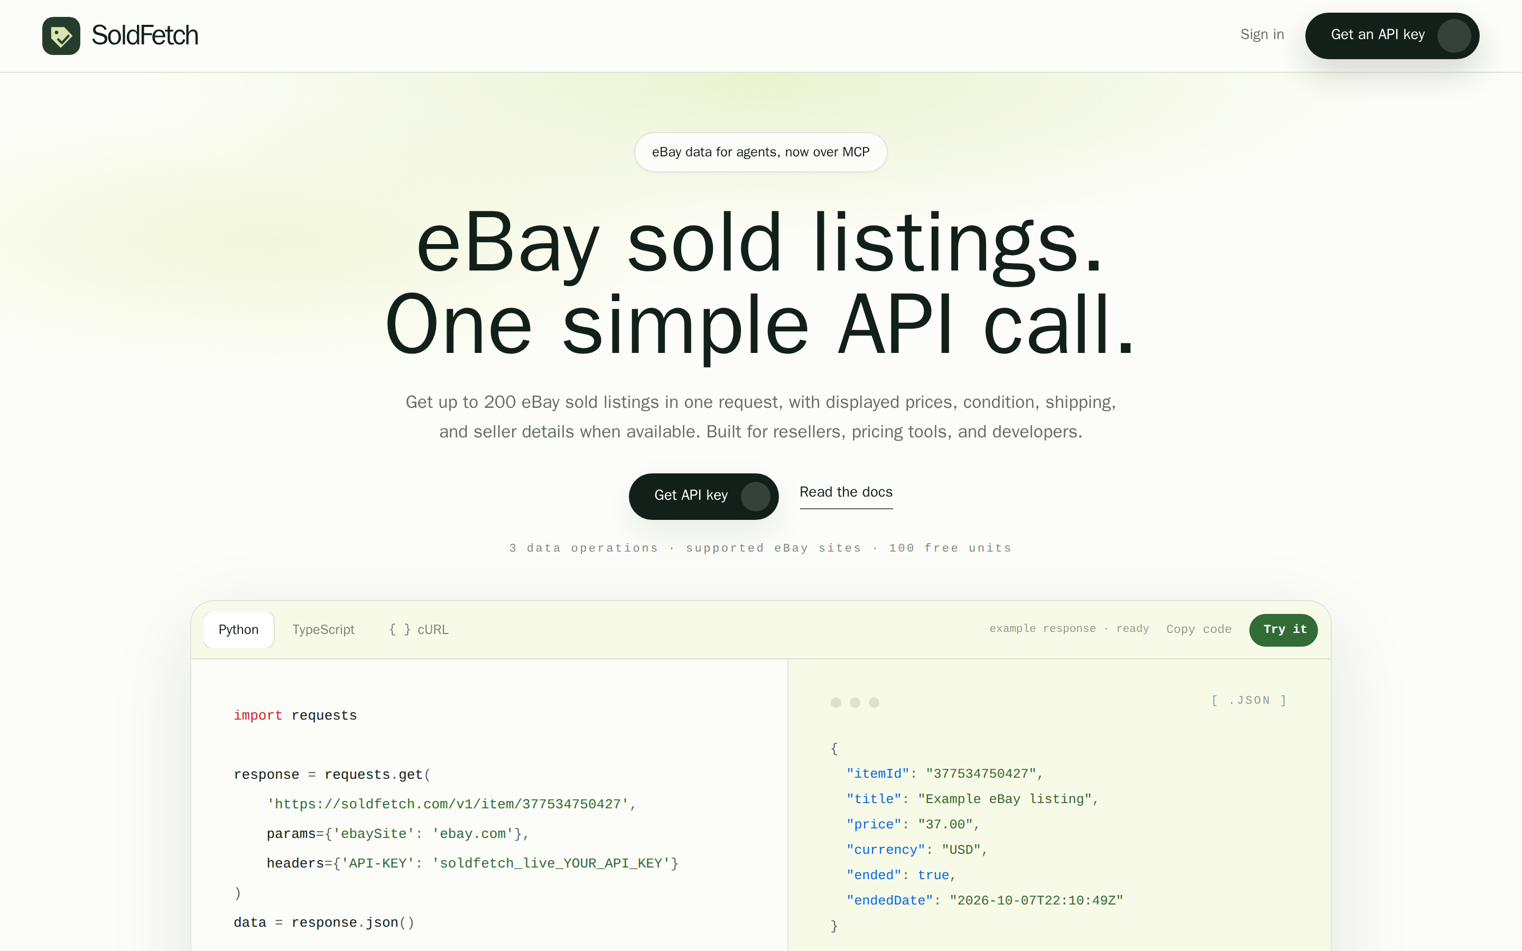Click the data = response.json() line

pos(324,922)
